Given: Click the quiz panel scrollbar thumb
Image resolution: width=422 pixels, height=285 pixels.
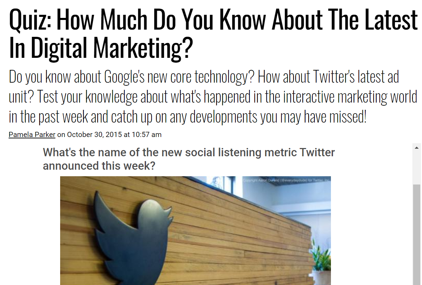Looking at the screenshot, I should pyautogui.click(x=417, y=234).
